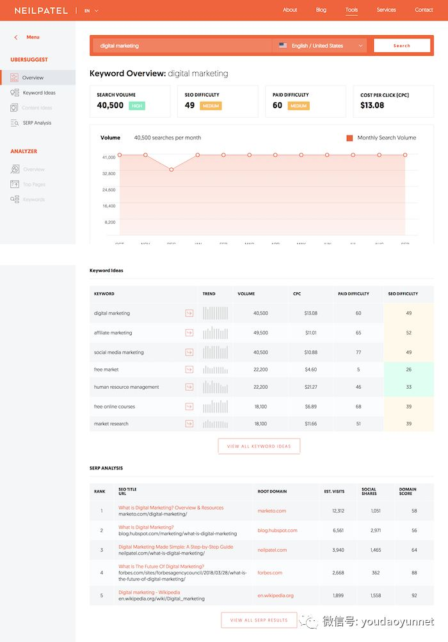Open the Contact menu item
The height and width of the screenshot is (642, 448).
[424, 10]
